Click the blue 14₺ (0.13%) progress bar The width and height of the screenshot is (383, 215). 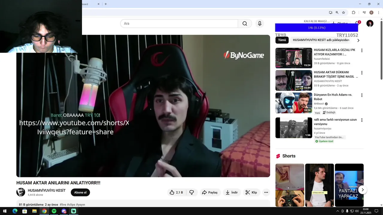coord(317,28)
